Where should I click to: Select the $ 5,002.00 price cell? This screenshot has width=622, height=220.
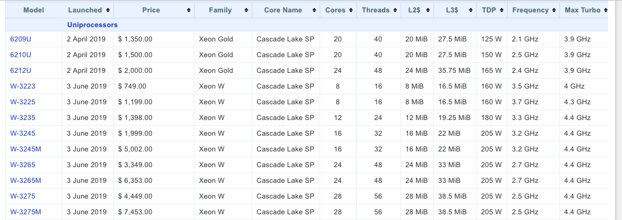tap(154, 149)
